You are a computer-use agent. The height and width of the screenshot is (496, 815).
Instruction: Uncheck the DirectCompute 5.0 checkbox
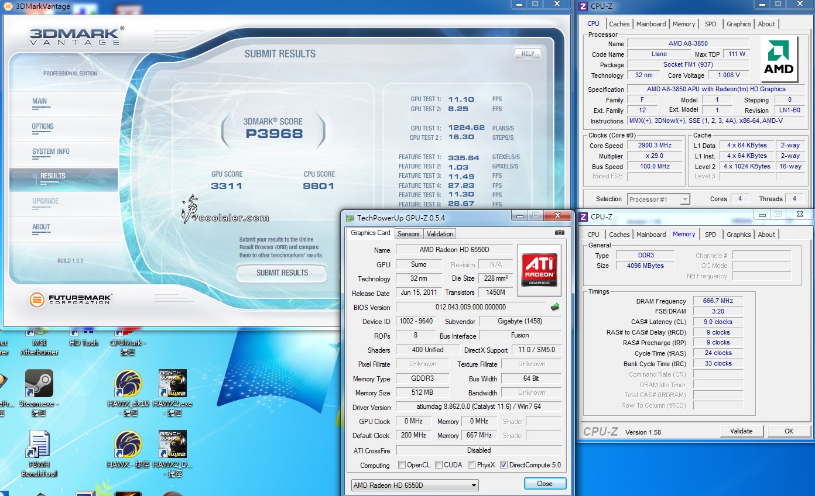click(504, 465)
